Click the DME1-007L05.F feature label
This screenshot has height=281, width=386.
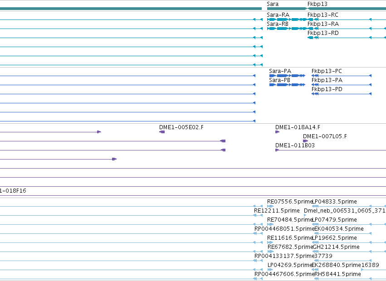pyautogui.click(x=325, y=136)
